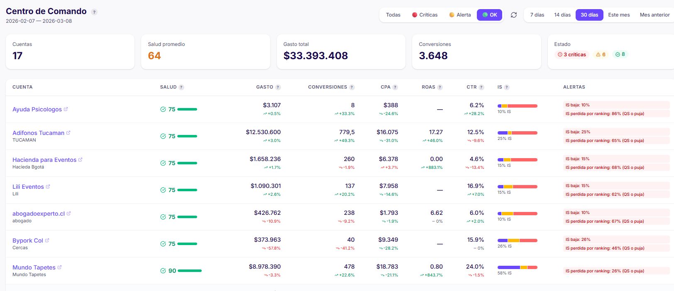Select the 14 días date range
Image resolution: width=674 pixels, height=291 pixels.
coord(562,15)
